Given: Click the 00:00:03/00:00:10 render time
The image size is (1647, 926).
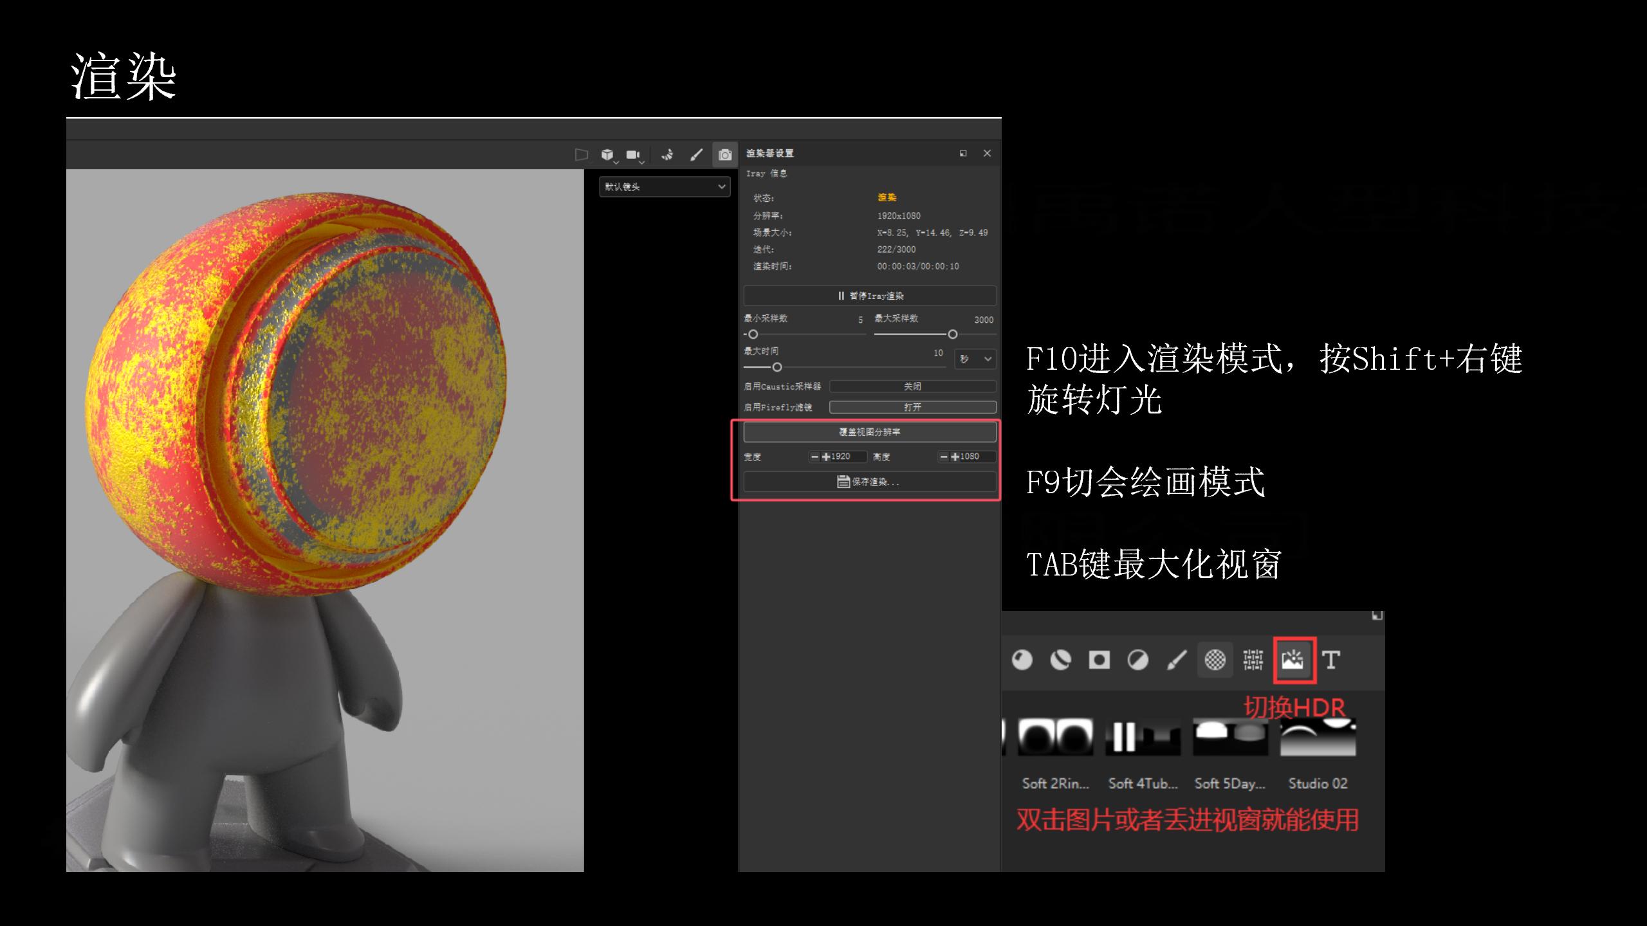Looking at the screenshot, I should click(x=918, y=266).
